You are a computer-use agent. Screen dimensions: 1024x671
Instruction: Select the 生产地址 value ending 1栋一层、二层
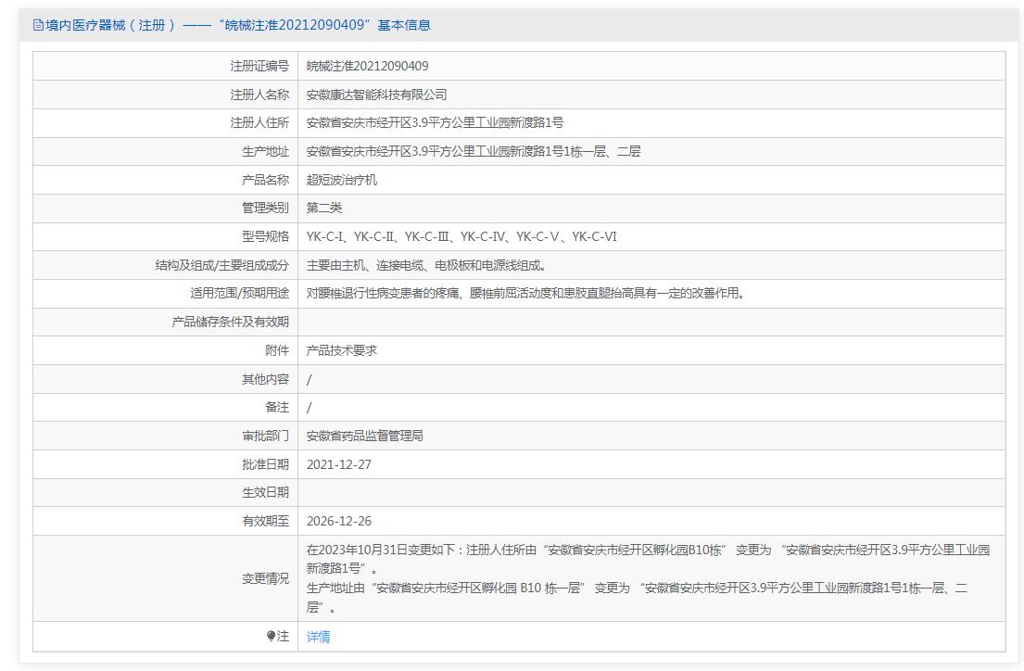click(474, 152)
